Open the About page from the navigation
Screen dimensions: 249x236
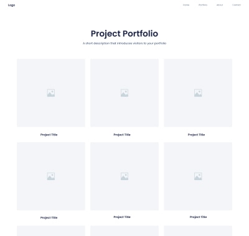pos(220,5)
